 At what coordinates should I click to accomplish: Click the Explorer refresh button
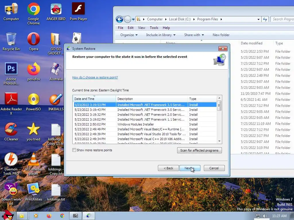point(265,19)
